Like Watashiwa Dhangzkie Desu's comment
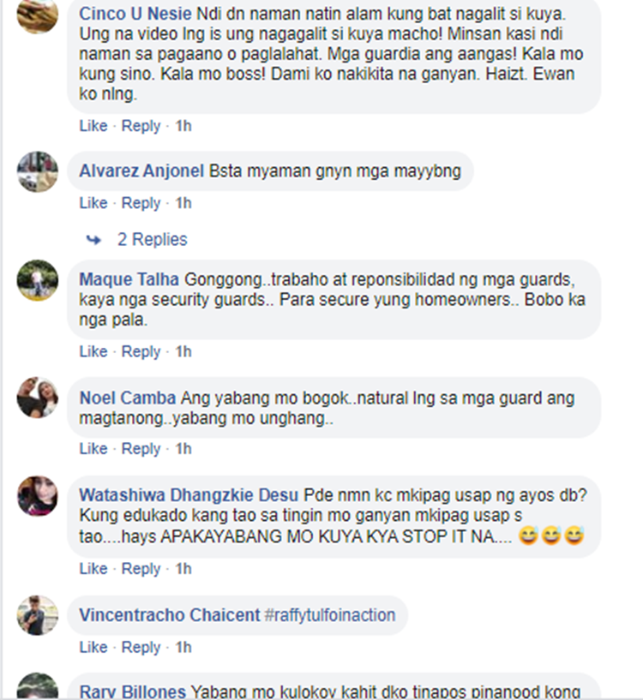Screen dimensions: 643x700 tap(93, 569)
